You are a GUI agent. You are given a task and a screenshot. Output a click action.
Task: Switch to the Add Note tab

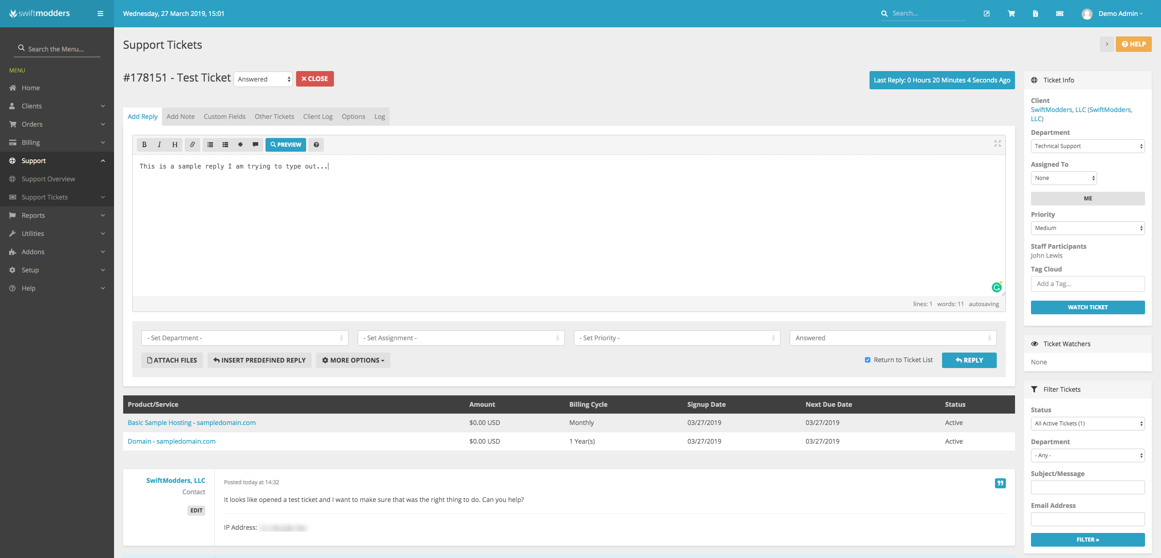pos(180,117)
